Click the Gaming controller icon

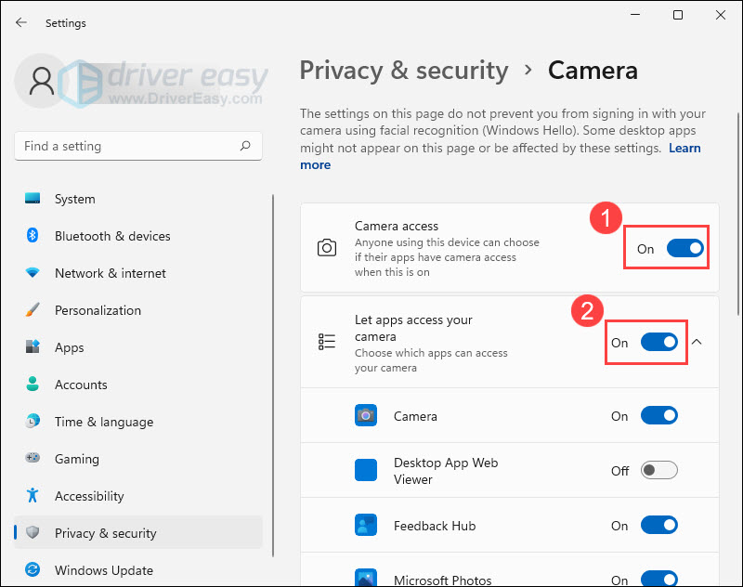click(x=33, y=459)
